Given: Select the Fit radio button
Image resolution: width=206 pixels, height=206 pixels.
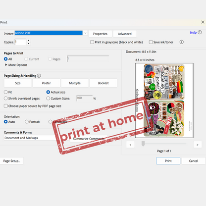Looking at the screenshot, I should (6, 92).
